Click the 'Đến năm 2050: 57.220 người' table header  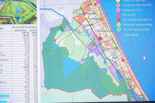pos(24,27)
